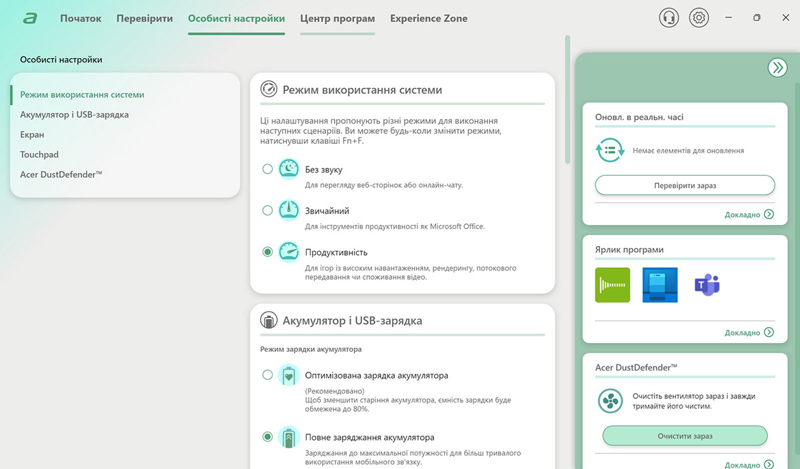
Task: Open the settings gear icon
Action: 699,18
